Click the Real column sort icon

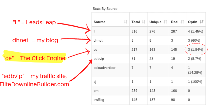[x=182, y=22]
